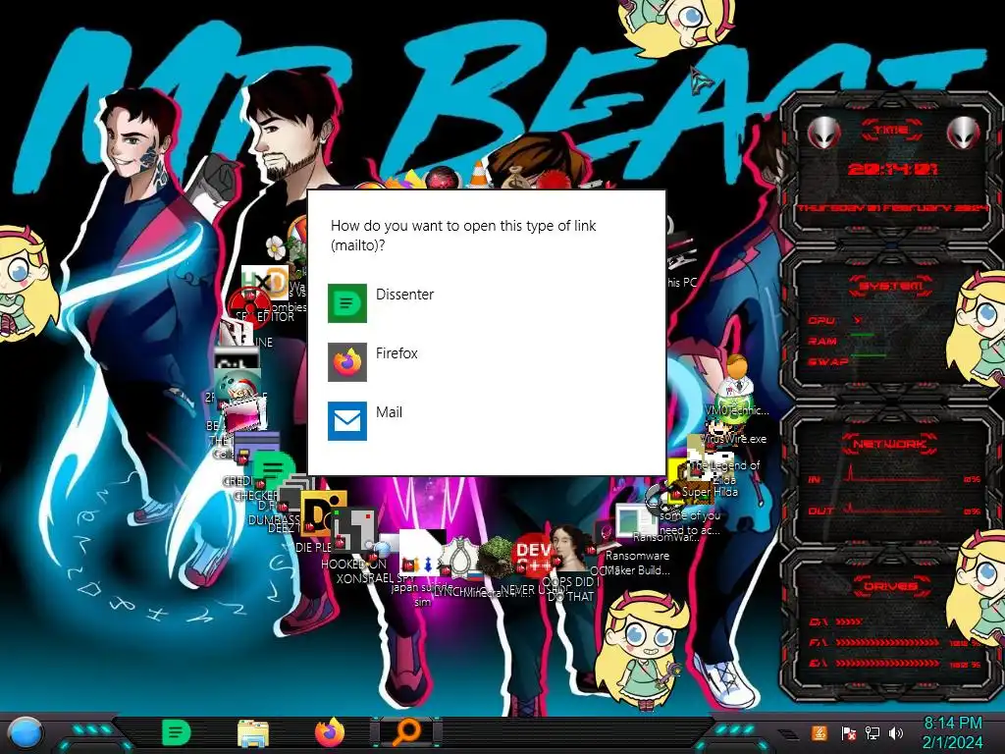Image resolution: width=1005 pixels, height=754 pixels.
Task: Open the volume speaker tray icon
Action: point(896,733)
